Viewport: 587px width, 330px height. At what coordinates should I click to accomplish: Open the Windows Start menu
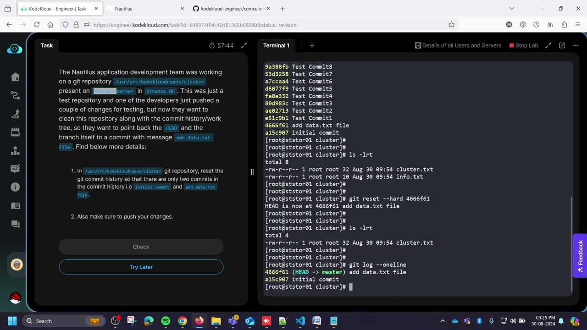point(12,321)
